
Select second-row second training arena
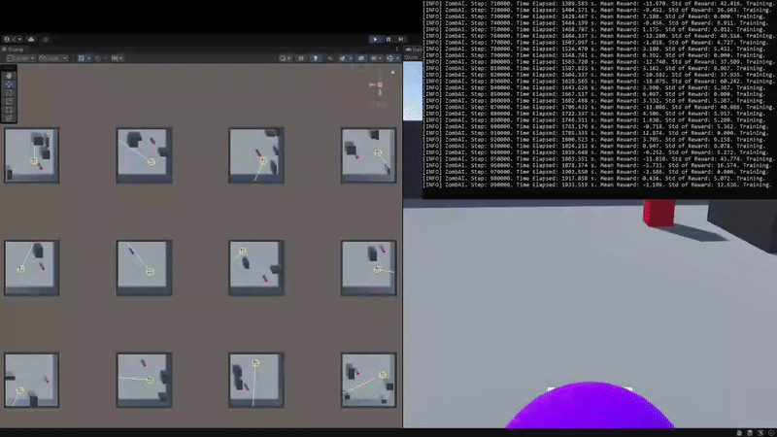click(x=144, y=268)
